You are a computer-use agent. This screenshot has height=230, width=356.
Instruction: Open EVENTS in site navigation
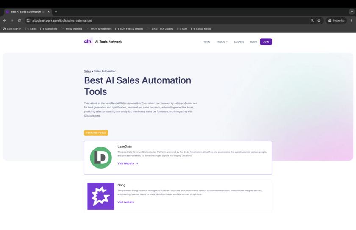point(239,42)
